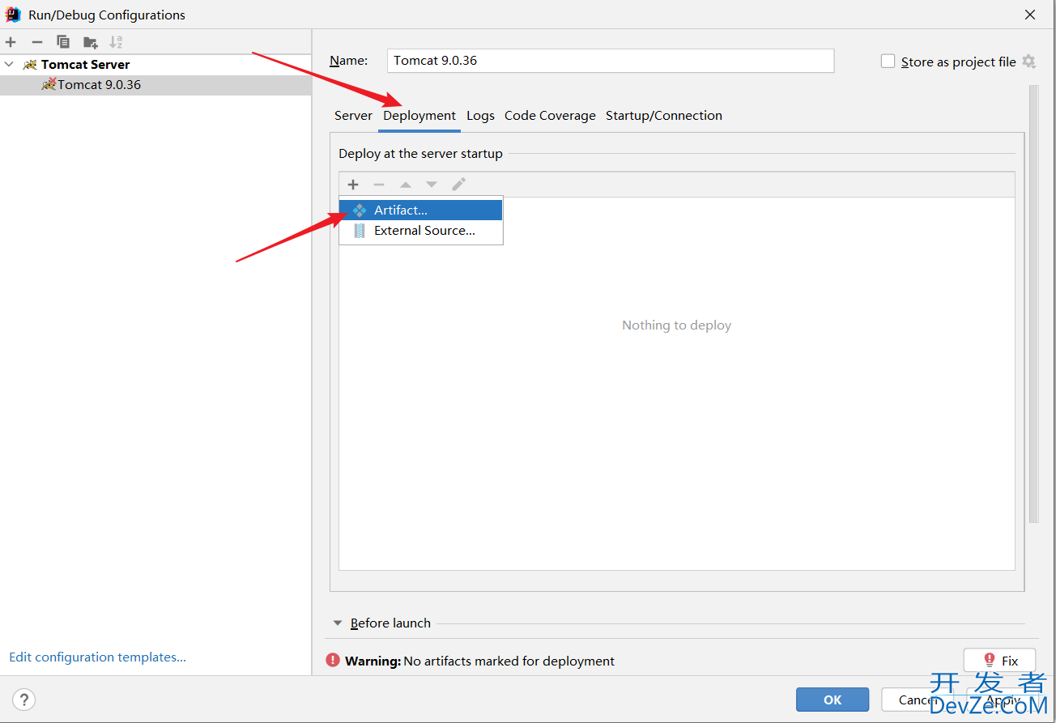
Task: Click the Fix button
Action: [999, 661]
